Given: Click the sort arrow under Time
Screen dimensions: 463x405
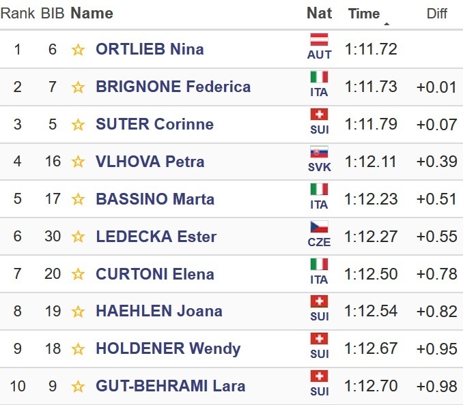Looking at the screenshot, I should pyautogui.click(x=387, y=25).
